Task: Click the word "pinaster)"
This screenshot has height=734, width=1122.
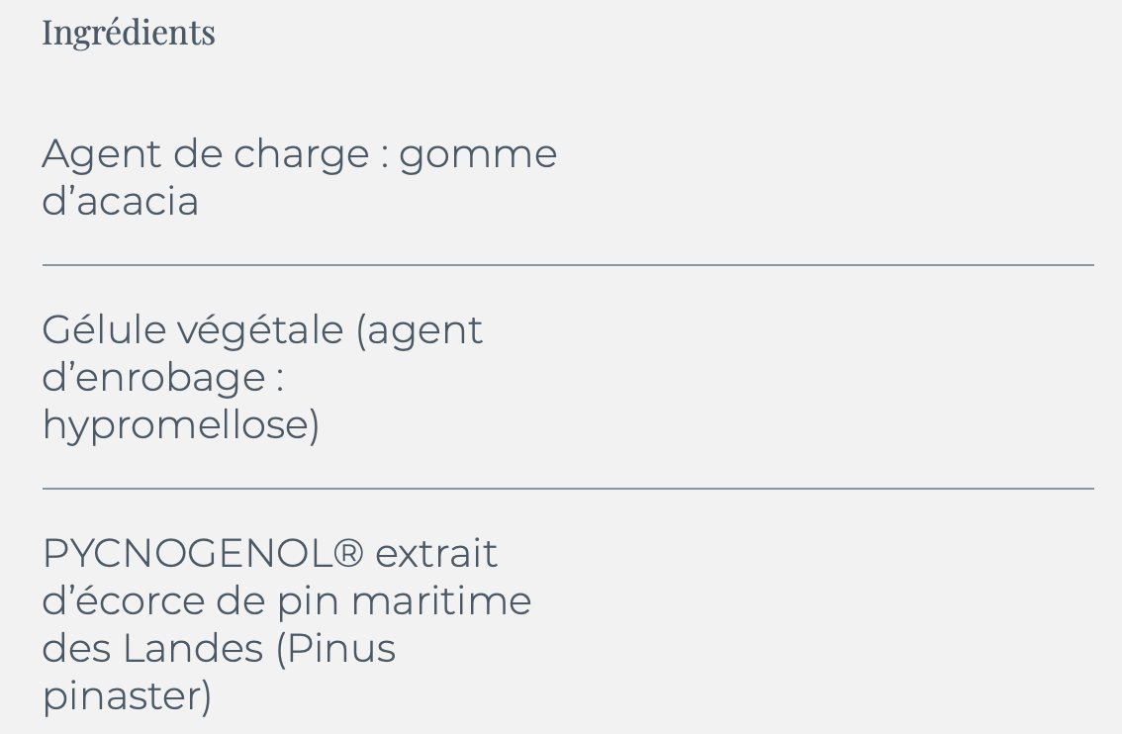Action: tap(127, 696)
